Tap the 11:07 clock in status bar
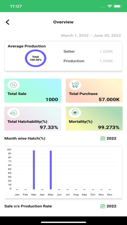The width and height of the screenshot is (127, 225). (16, 6)
